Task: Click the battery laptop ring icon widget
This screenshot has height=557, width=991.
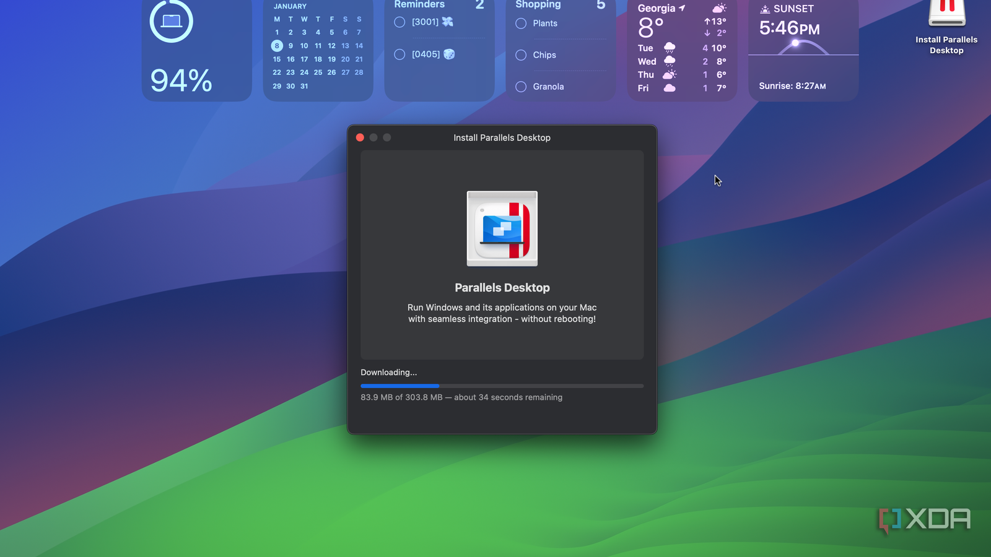Action: (172, 21)
